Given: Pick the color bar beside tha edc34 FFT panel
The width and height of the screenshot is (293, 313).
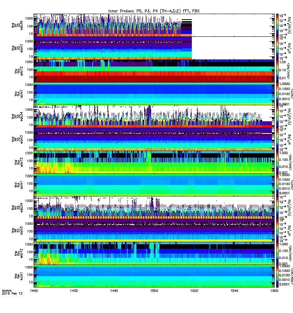Looking at the screenshot, I should click(277, 25).
